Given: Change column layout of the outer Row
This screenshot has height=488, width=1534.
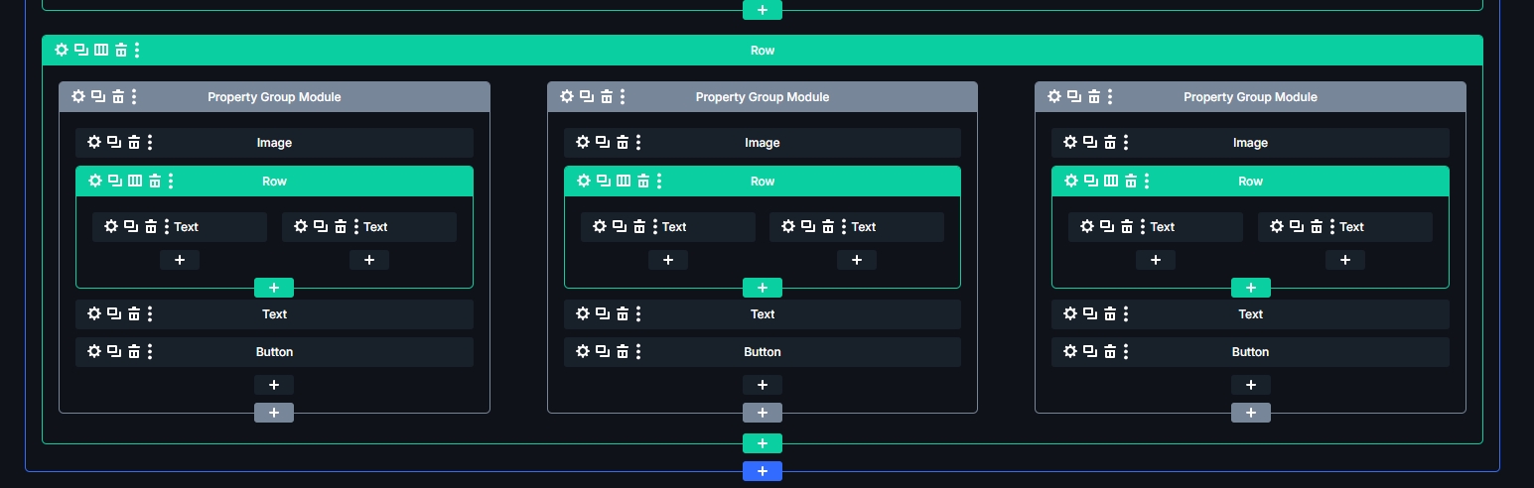Looking at the screenshot, I should coord(101,50).
